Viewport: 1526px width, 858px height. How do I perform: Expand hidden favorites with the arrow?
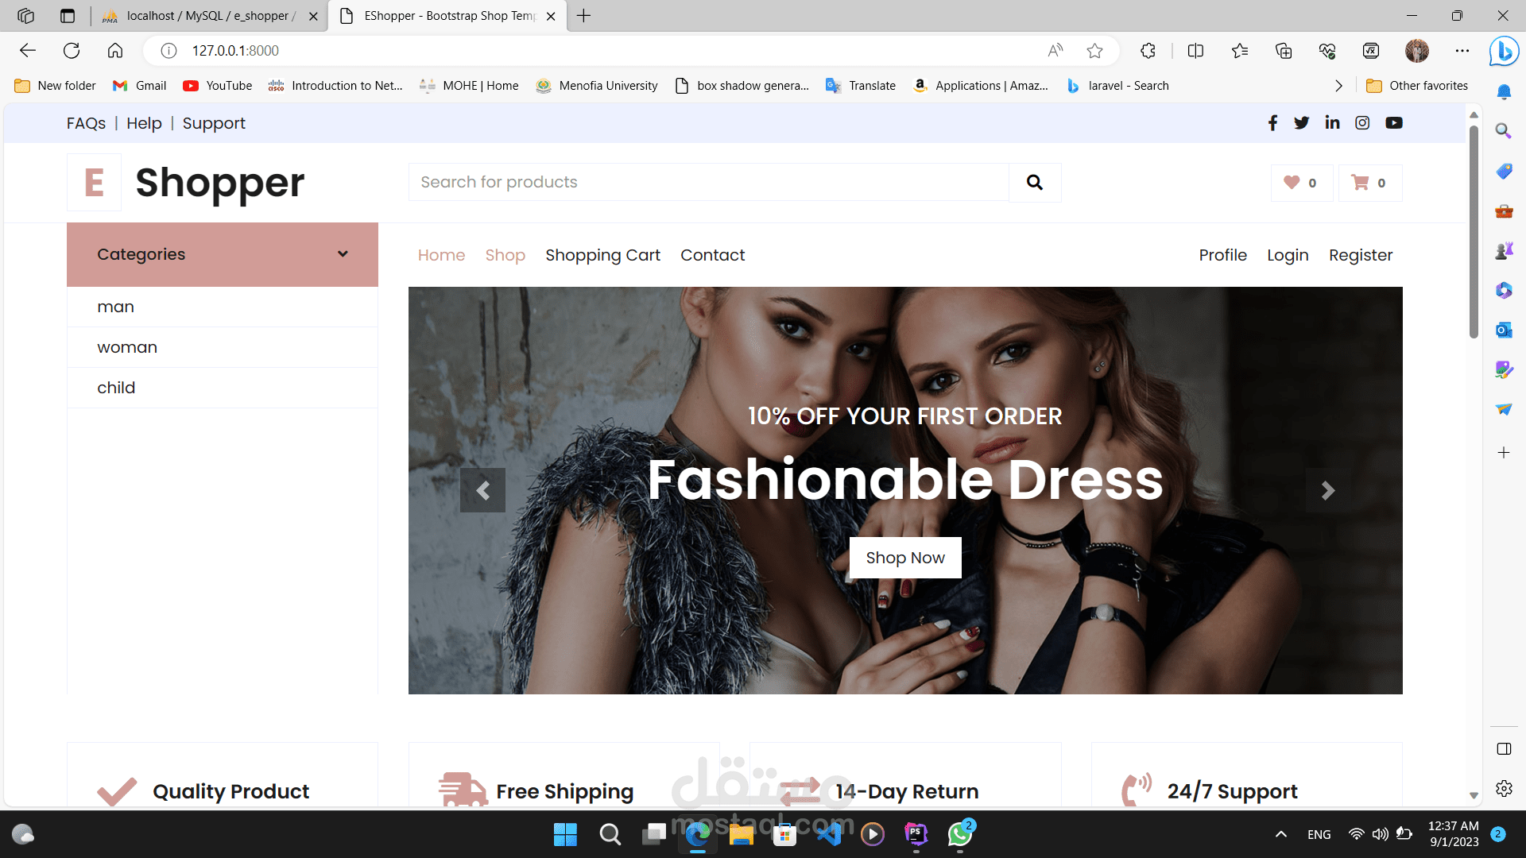point(1338,85)
